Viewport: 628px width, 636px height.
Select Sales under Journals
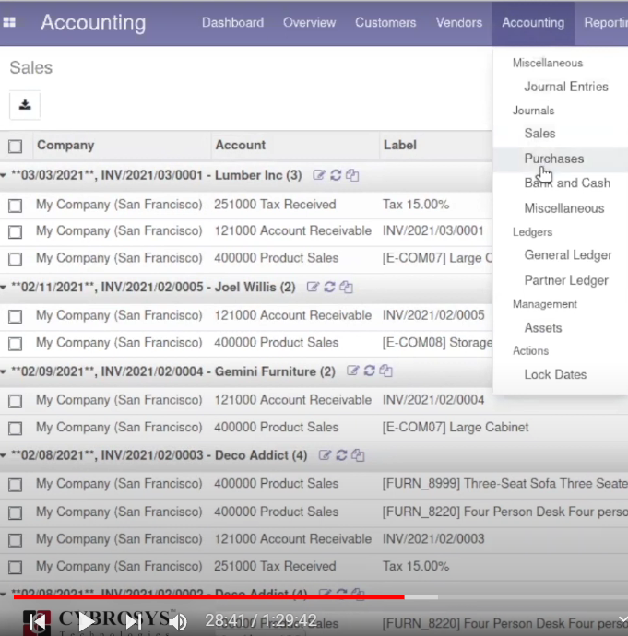coord(539,133)
